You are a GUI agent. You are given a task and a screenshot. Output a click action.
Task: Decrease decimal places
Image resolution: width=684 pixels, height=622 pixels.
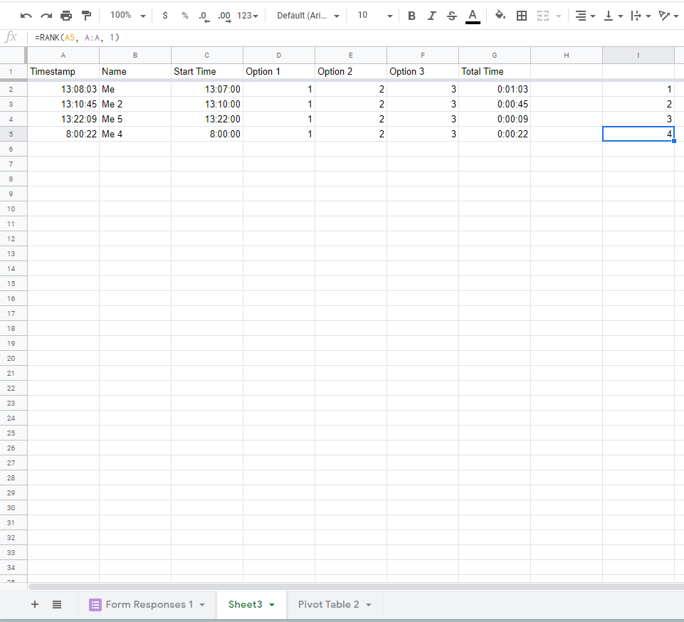pos(203,15)
